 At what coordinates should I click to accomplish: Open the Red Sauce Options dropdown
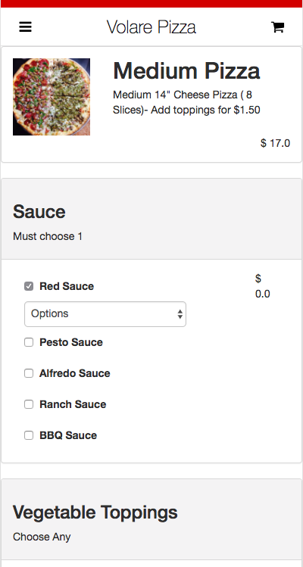[105, 314]
